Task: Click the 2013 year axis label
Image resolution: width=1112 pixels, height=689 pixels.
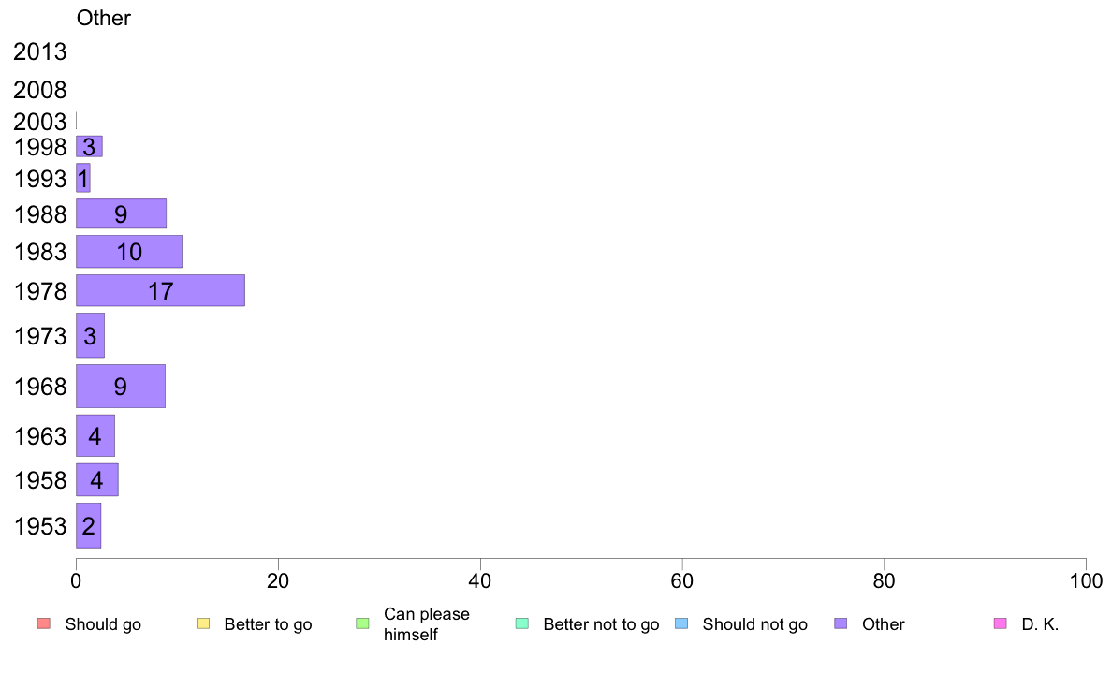Action: (39, 51)
